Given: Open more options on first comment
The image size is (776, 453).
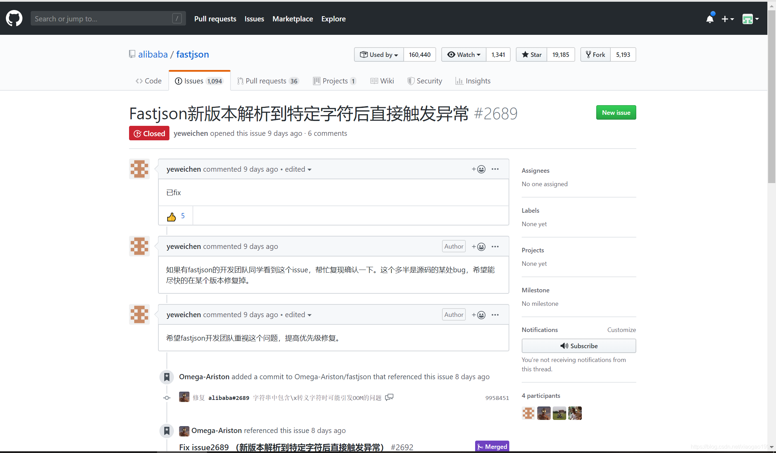Looking at the screenshot, I should click(495, 169).
